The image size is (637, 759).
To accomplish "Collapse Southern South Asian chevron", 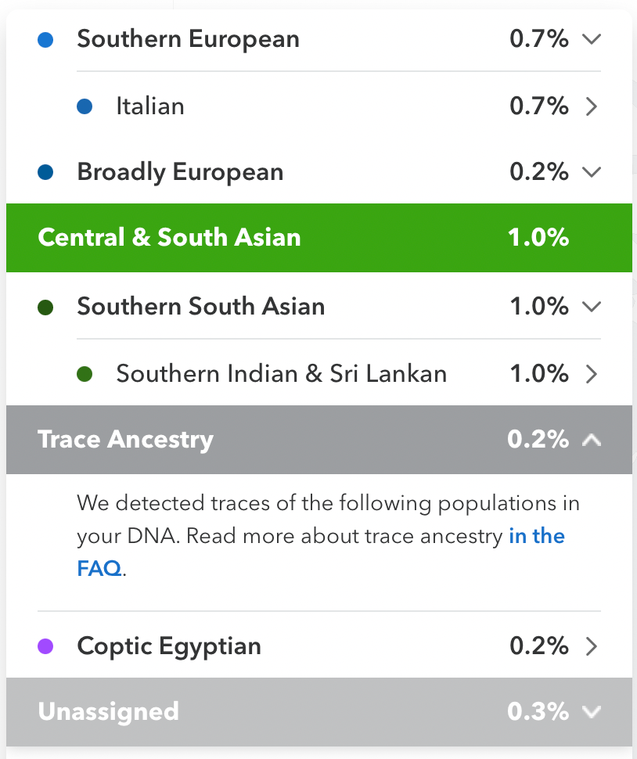I will (592, 307).
